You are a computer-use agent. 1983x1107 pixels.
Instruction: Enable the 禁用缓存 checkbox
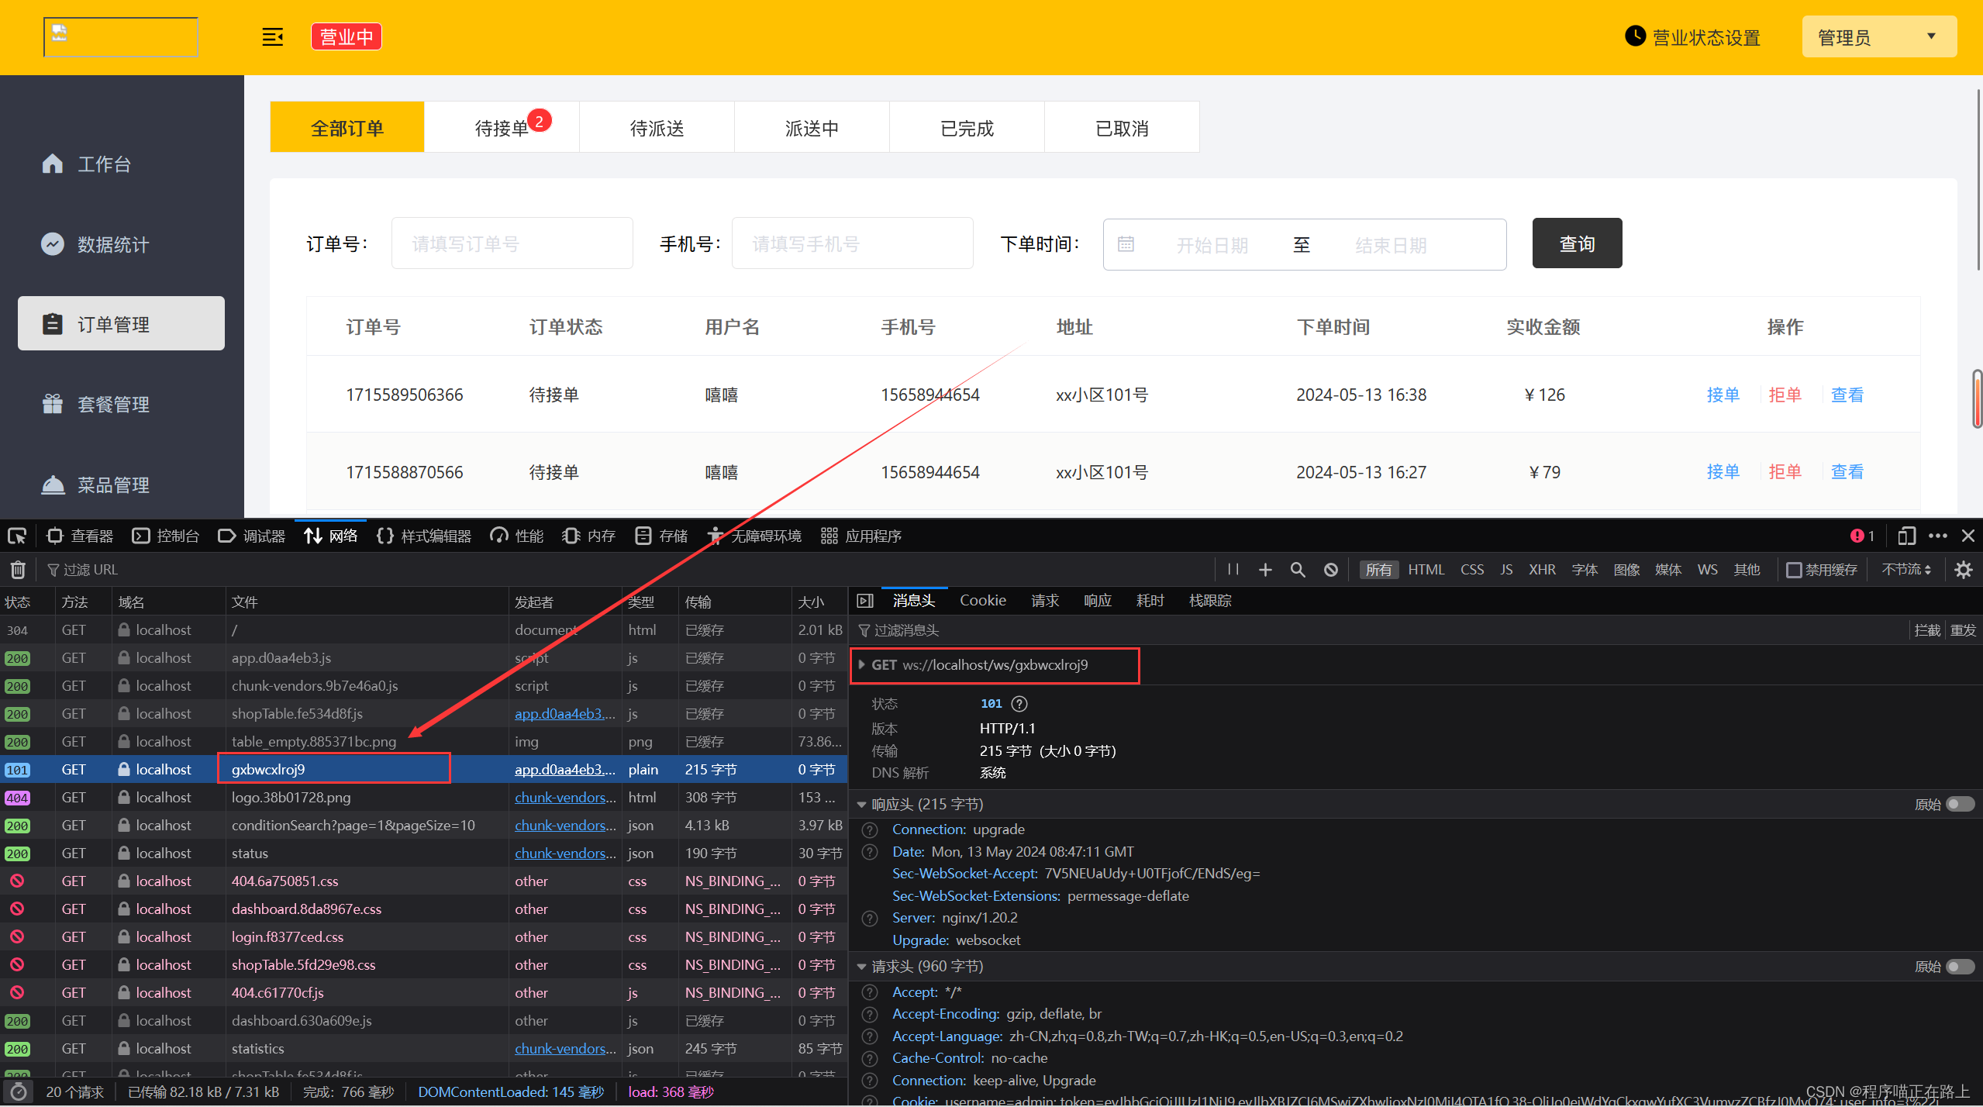click(x=1794, y=570)
